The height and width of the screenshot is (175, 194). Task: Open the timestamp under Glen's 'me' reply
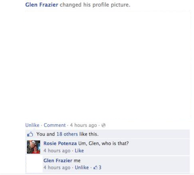[x=57, y=167]
